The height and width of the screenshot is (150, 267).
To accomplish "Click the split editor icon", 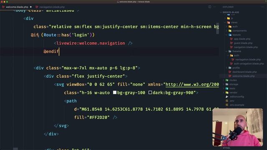I will point(210,7).
